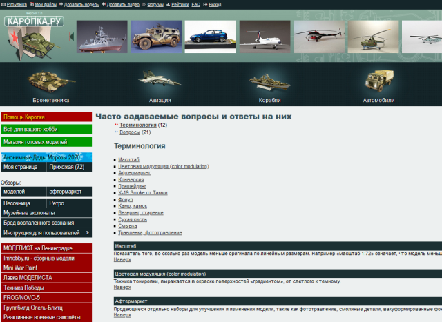This screenshot has height=322, width=442.
Task: Open the blue hatchback car thumbnail
Action: [210, 37]
